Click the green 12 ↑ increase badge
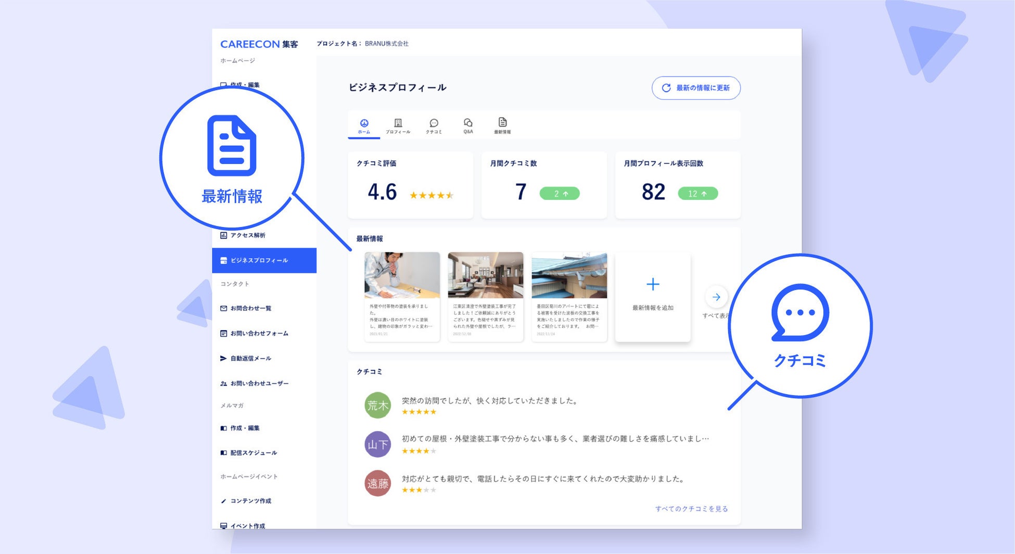The height and width of the screenshot is (554, 1015). [697, 194]
